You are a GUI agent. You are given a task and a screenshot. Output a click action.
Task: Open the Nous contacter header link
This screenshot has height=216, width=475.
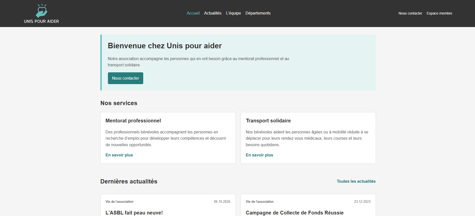(x=410, y=13)
